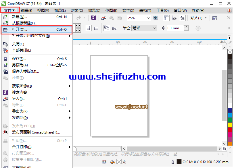Screen dimensions: 234x168
Task: Open the Welcome screen icon in toolbar
Action: tap(215, 18)
